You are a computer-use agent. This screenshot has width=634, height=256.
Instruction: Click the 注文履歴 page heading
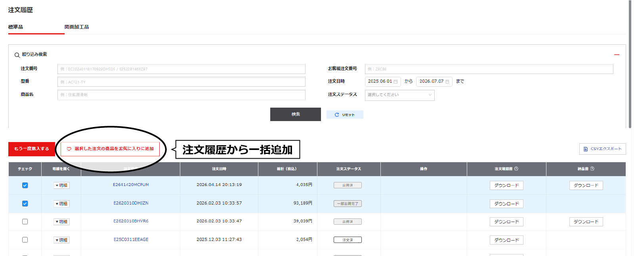pyautogui.click(x=21, y=10)
